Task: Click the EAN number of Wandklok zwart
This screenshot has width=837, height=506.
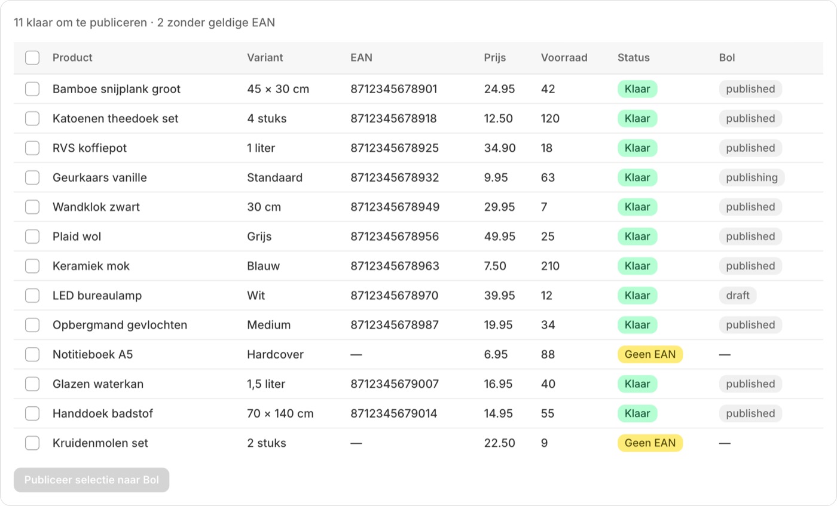Action: point(395,207)
